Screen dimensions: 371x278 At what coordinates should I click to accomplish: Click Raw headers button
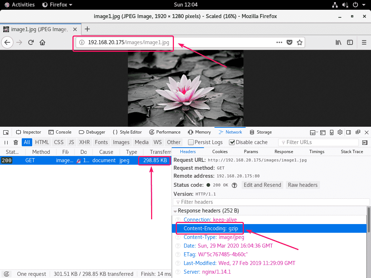pos(303,185)
